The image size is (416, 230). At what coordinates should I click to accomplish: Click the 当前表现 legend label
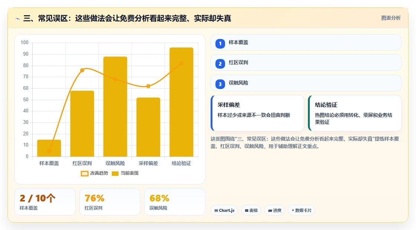point(130,173)
